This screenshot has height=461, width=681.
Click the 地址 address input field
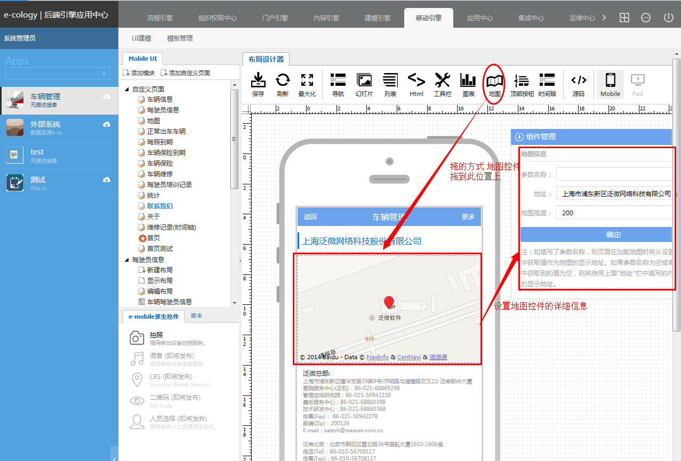click(x=614, y=193)
